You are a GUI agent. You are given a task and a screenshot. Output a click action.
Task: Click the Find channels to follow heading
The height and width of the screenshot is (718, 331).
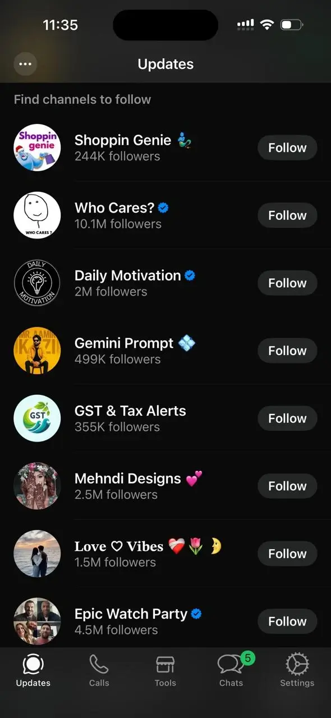[82, 99]
